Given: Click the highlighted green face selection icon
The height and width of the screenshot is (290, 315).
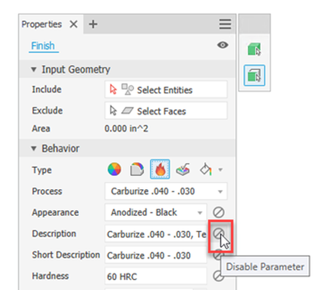Looking at the screenshot, I should [x=254, y=75].
